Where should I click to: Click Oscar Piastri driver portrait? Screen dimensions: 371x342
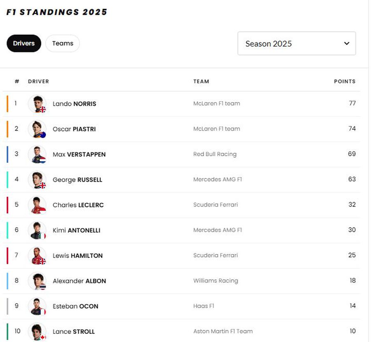[x=37, y=129]
